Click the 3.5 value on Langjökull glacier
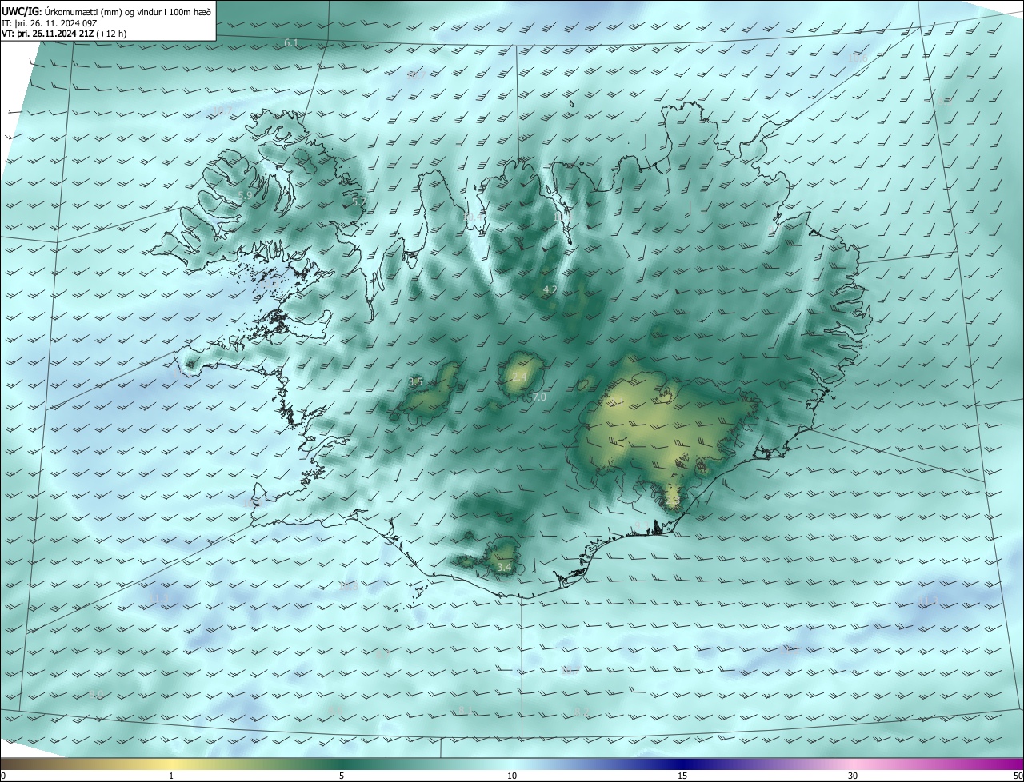The height and width of the screenshot is (782, 1024). point(415,382)
